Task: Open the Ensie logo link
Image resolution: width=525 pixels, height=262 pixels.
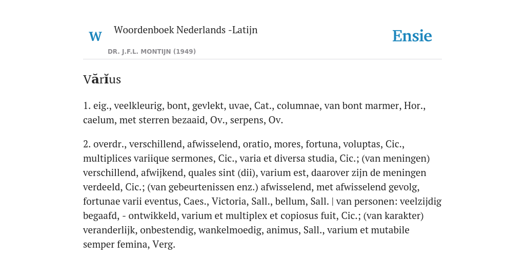Action: click(412, 36)
